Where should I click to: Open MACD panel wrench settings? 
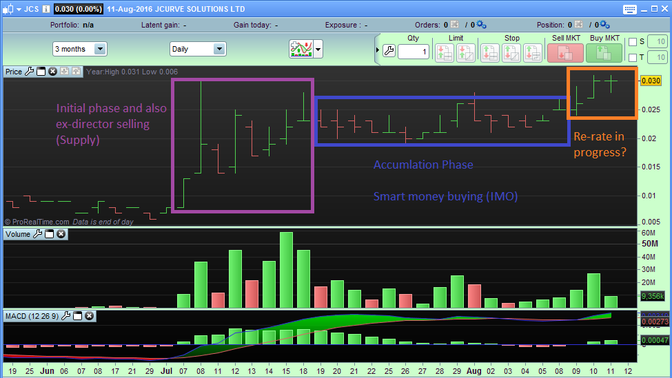click(66, 316)
